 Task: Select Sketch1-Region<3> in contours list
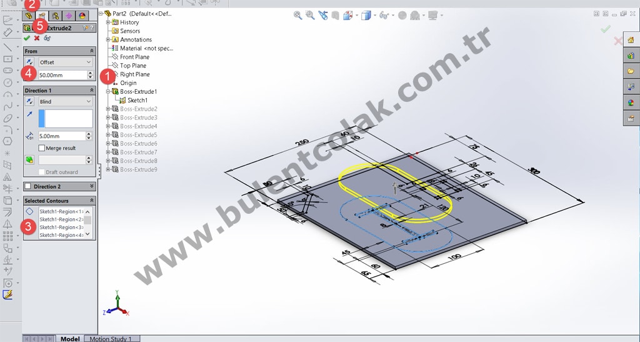point(61,227)
